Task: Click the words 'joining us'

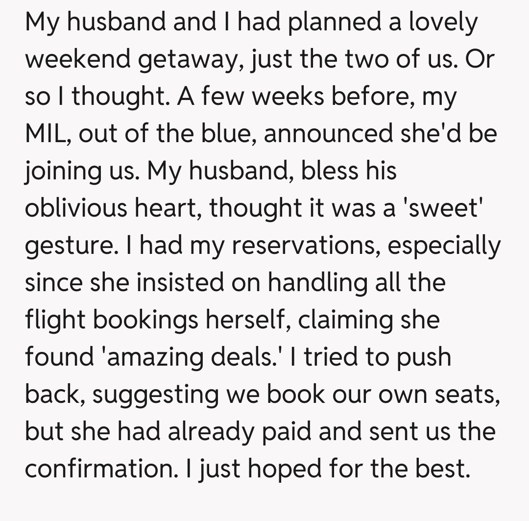Action: pyautogui.click(x=81, y=171)
